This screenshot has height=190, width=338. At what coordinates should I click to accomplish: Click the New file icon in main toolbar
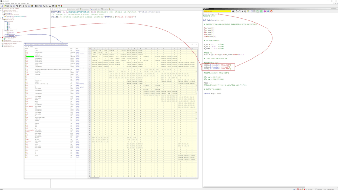2,6
